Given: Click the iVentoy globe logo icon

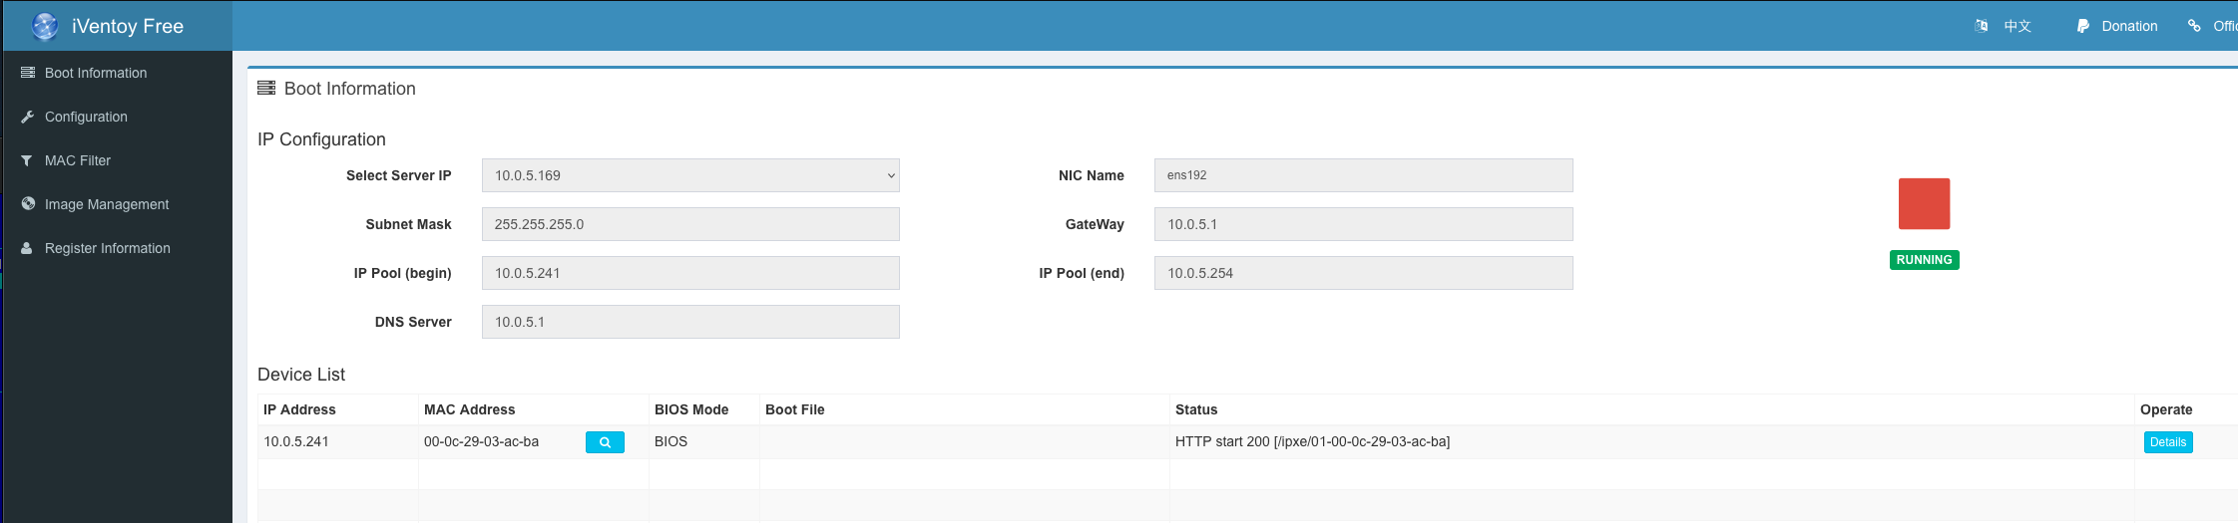Looking at the screenshot, I should point(45,26).
